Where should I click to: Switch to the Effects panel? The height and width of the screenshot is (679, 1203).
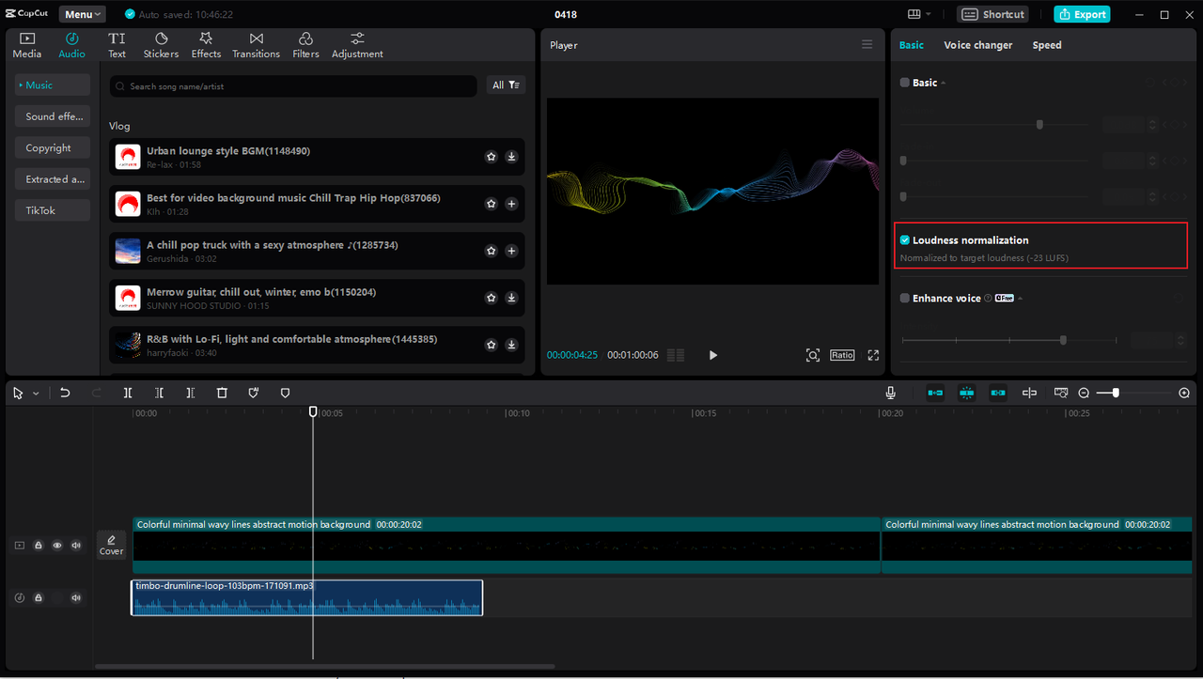pos(205,44)
